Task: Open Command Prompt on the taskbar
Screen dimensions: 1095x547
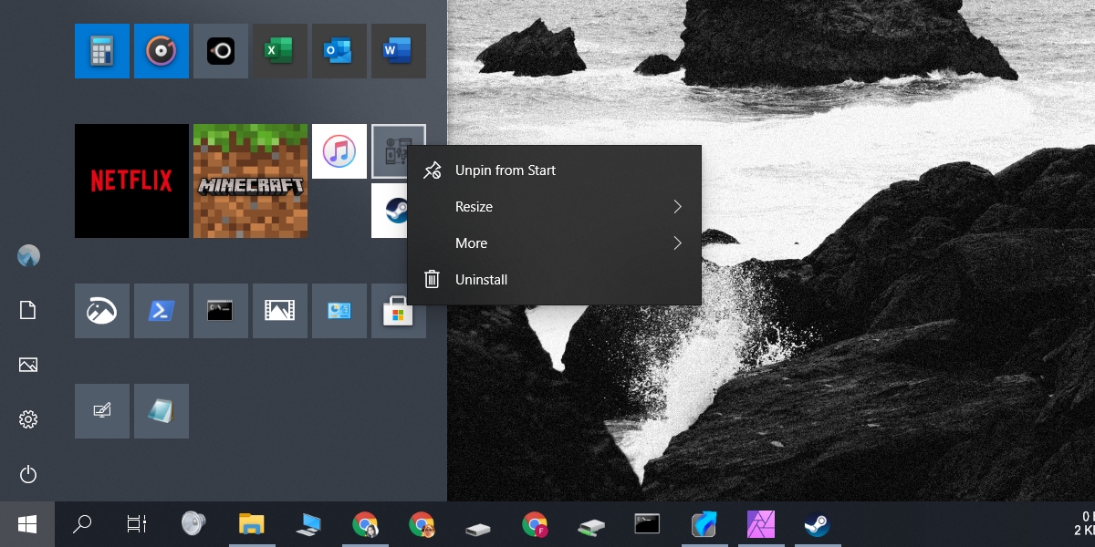Action: (x=647, y=524)
